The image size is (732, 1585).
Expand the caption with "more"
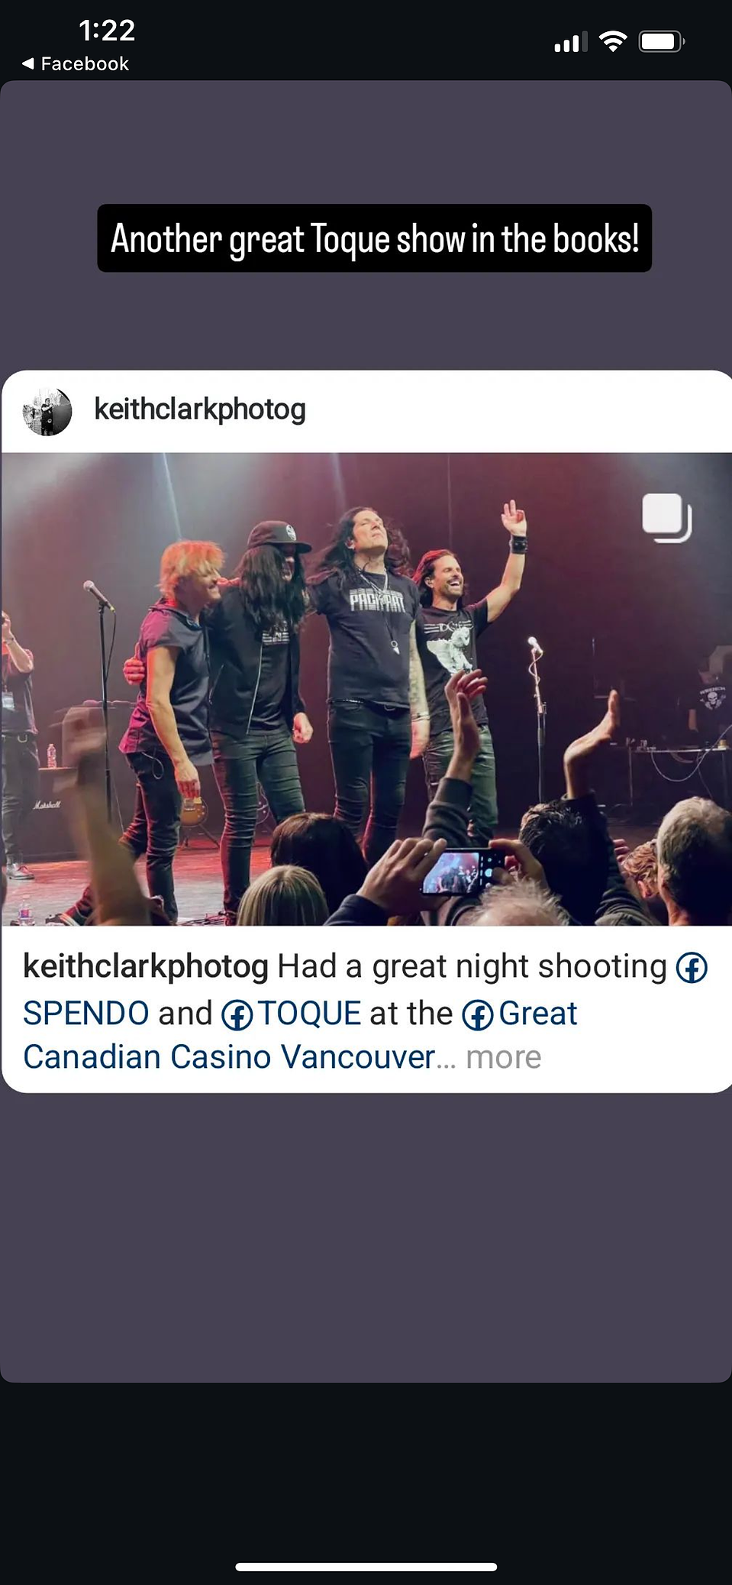click(x=503, y=1057)
